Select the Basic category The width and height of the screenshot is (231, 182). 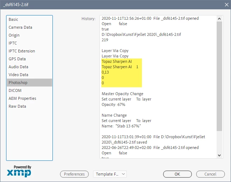[x=29, y=19]
